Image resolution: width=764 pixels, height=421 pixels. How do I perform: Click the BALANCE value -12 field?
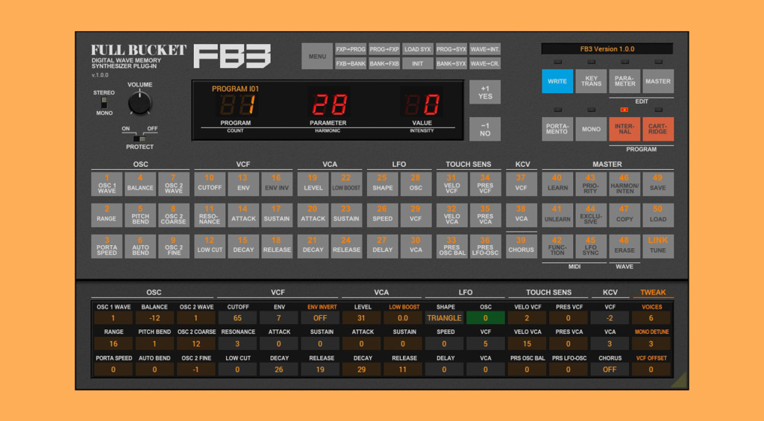tap(154, 318)
